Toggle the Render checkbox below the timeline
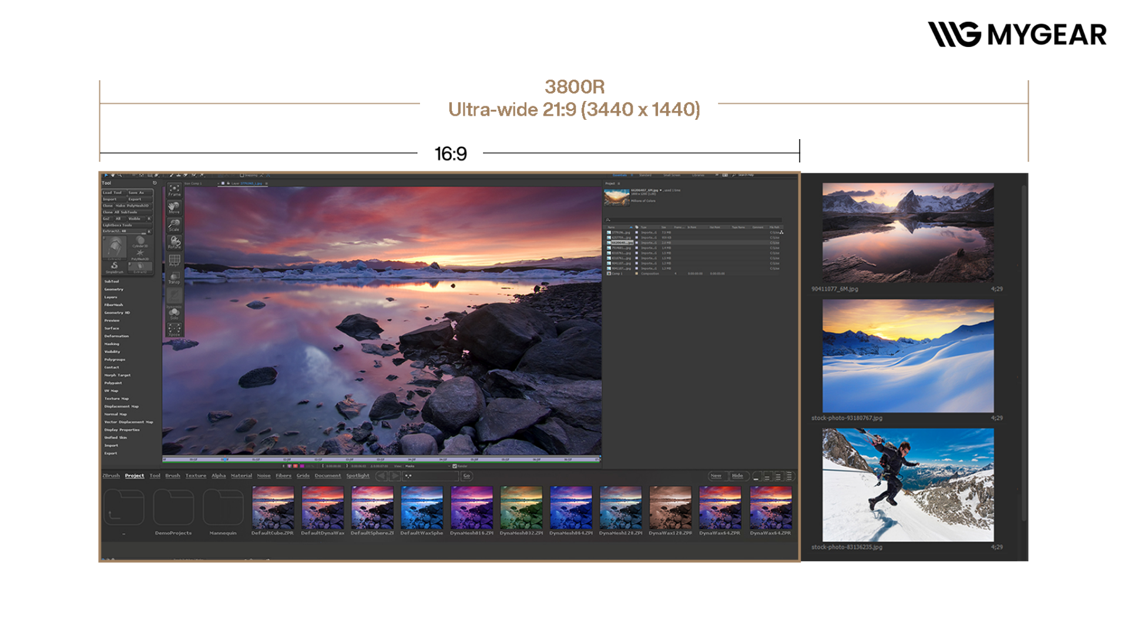 455,466
